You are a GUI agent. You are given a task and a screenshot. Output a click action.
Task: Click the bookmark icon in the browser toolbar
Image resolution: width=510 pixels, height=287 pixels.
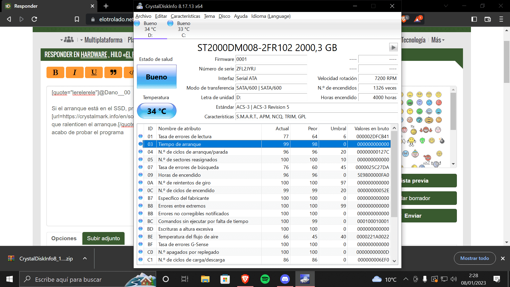coord(77,19)
